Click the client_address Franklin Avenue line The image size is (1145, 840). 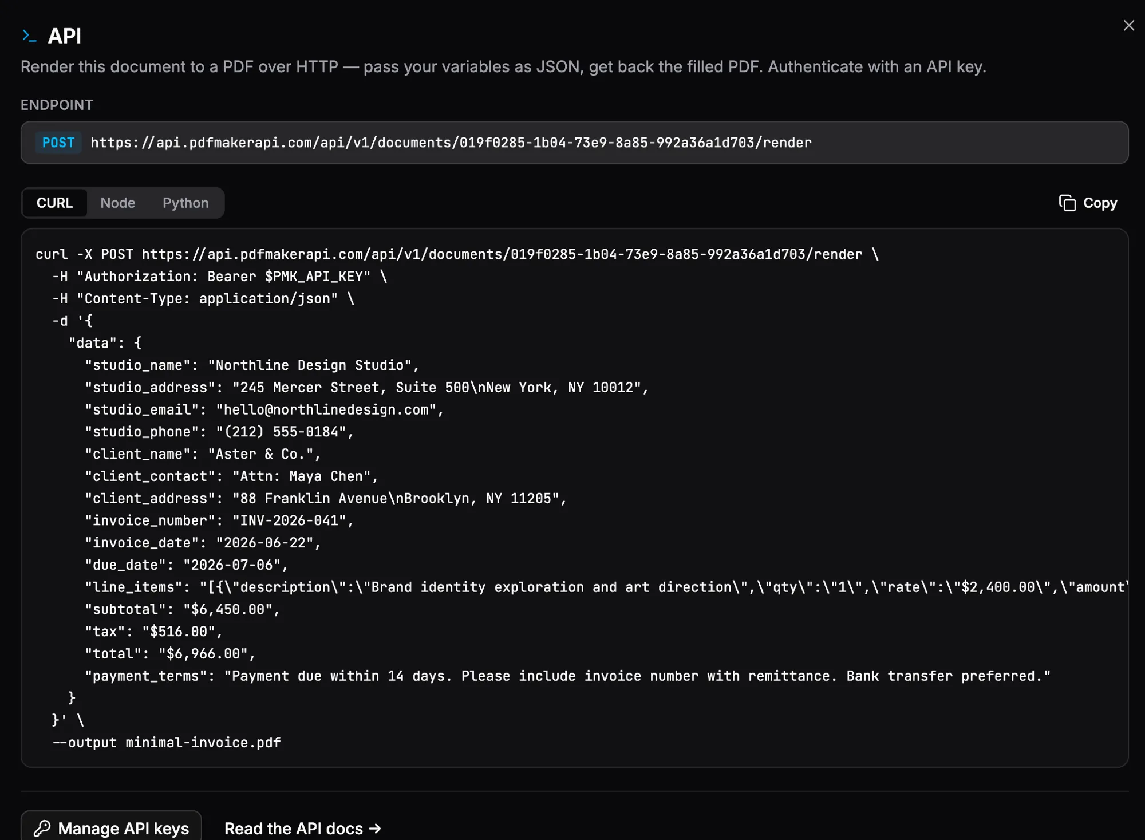tap(326, 499)
